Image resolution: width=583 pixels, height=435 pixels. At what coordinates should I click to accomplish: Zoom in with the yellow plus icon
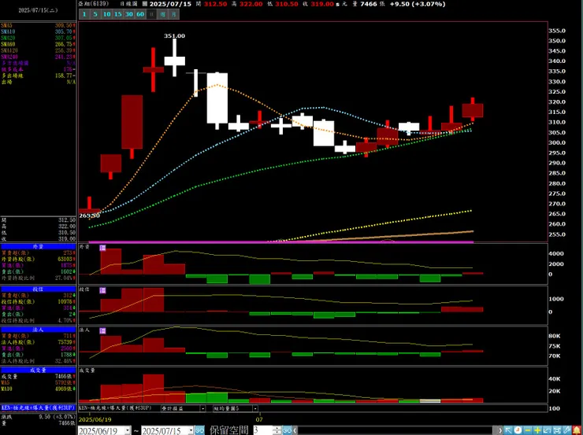tap(537, 430)
